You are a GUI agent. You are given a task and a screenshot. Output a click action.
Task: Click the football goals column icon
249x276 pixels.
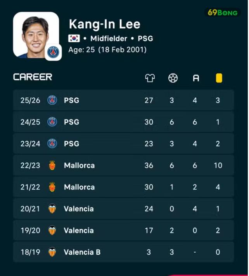point(173,78)
